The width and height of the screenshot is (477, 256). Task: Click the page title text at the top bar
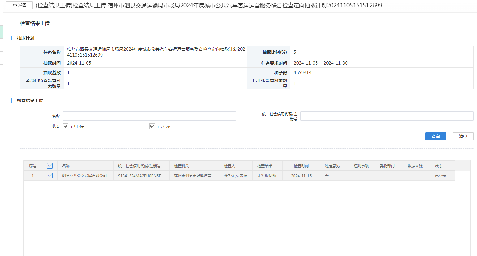[x=209, y=5]
